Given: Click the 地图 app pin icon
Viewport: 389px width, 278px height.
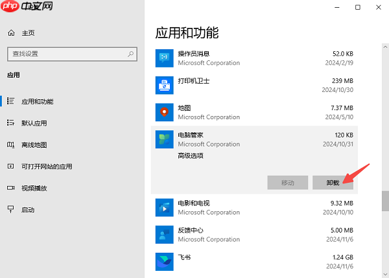Looking at the screenshot, I should (165, 112).
